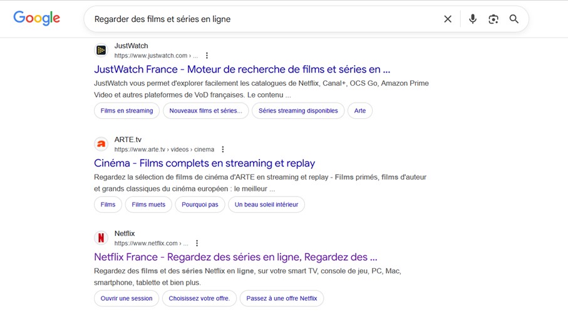
Task: Open Google Lens image search
Action: coord(493,19)
